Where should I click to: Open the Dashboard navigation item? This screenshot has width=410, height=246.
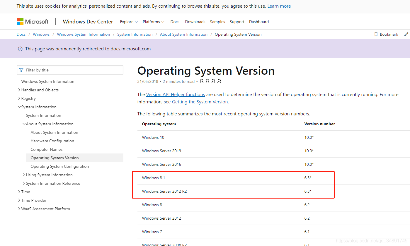pos(259,22)
